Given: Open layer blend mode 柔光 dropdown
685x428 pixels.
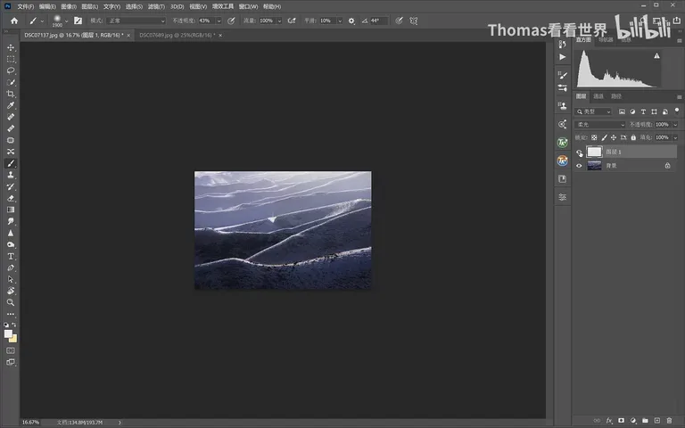Looking at the screenshot, I should (x=600, y=125).
